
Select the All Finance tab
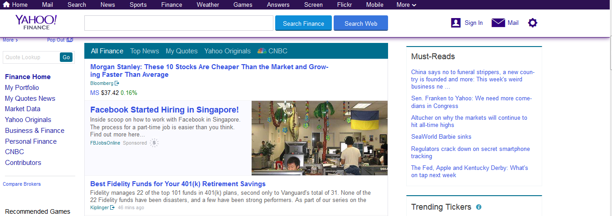(107, 51)
